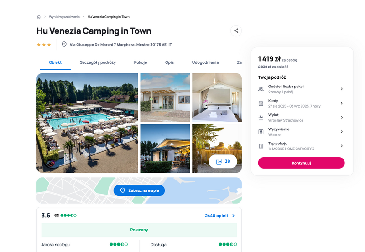Viewport: 365px width, 252px height.
Task: Click the home icon in breadcrumb
Action: (39, 17)
